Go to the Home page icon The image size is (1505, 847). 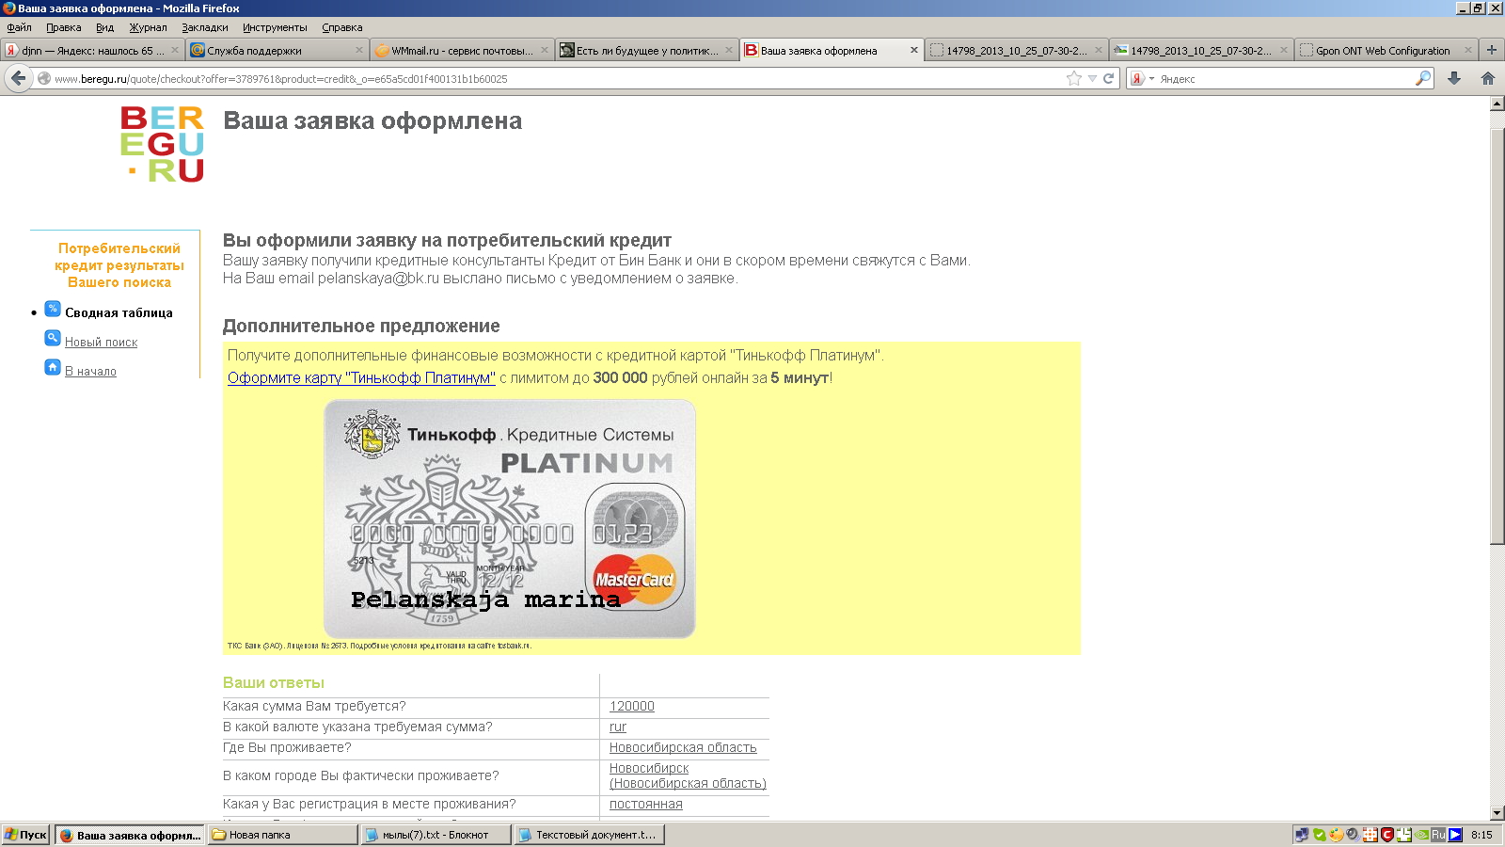(x=1488, y=78)
